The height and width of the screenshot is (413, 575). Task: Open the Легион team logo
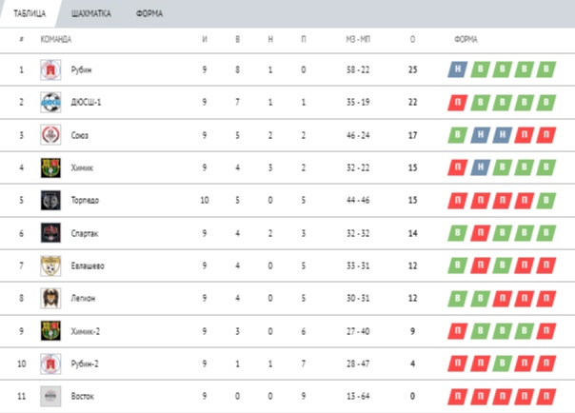tap(50, 298)
